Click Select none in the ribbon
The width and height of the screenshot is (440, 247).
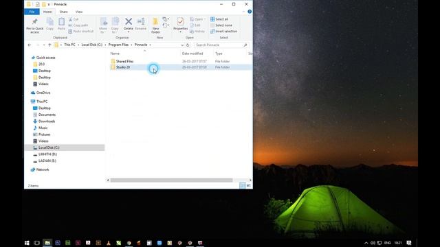(x=221, y=25)
